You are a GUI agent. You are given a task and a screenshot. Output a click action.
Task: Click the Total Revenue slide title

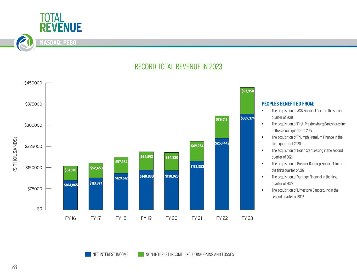point(61,22)
